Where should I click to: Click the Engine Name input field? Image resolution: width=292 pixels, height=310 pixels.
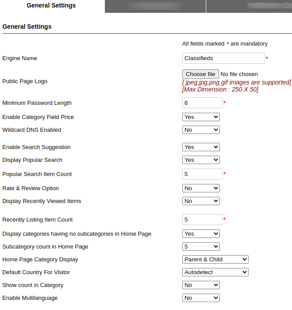pyautogui.click(x=223, y=58)
